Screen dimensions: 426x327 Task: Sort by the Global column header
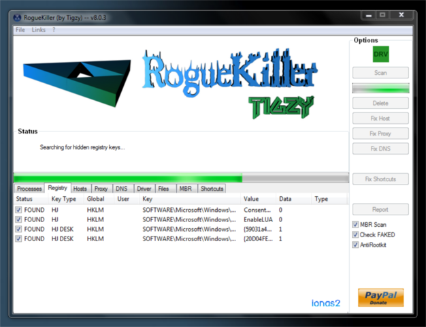click(x=99, y=199)
